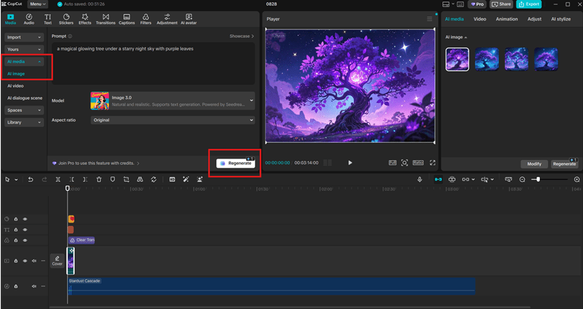Open the Aspect ratio Original dropdown

coord(172,120)
